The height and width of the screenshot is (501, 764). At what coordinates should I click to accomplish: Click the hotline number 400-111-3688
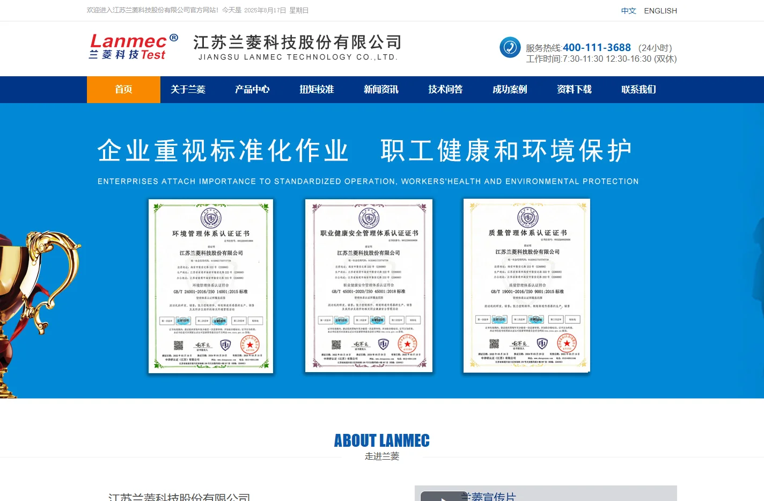(x=597, y=48)
